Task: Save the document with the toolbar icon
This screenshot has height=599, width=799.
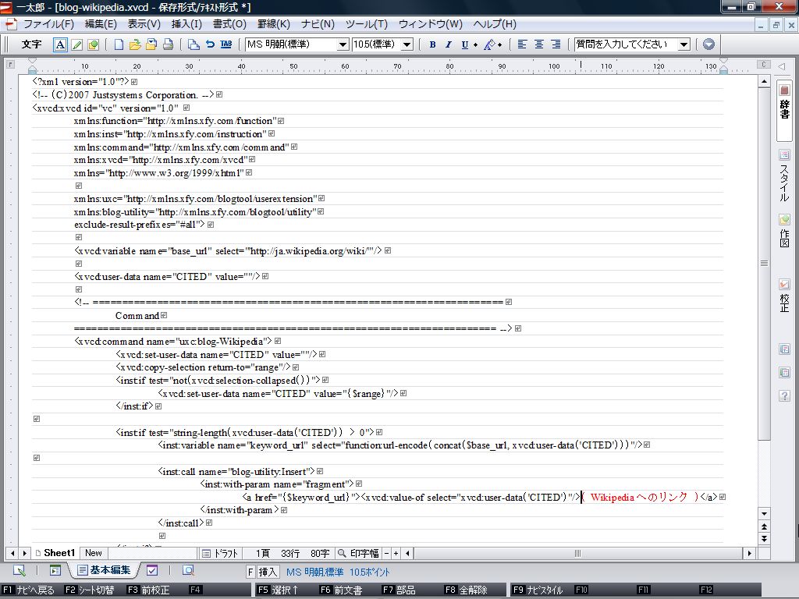Action: coord(151,44)
